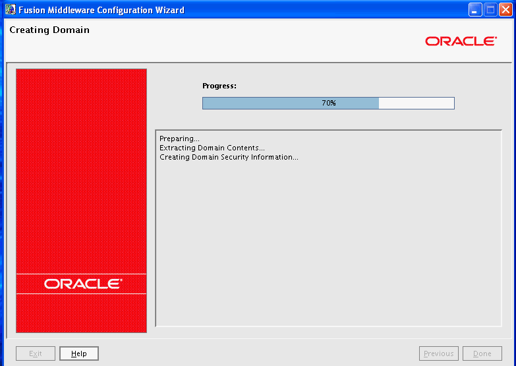Image resolution: width=516 pixels, height=366 pixels.
Task: Click the grayed-out Done button
Action: click(482, 353)
